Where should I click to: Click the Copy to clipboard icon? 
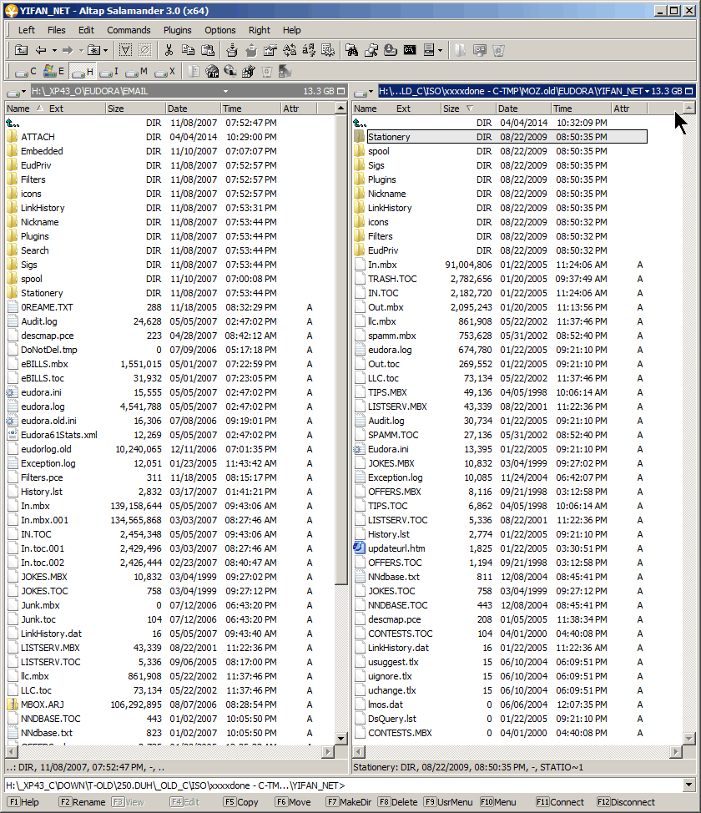pyautogui.click(x=189, y=50)
